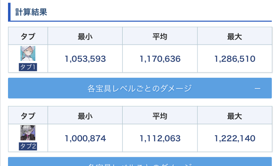Image resolution: width=277 pixels, height=166 pixels.
Task: Click average damage value 1,112,063
Action: coord(160,138)
